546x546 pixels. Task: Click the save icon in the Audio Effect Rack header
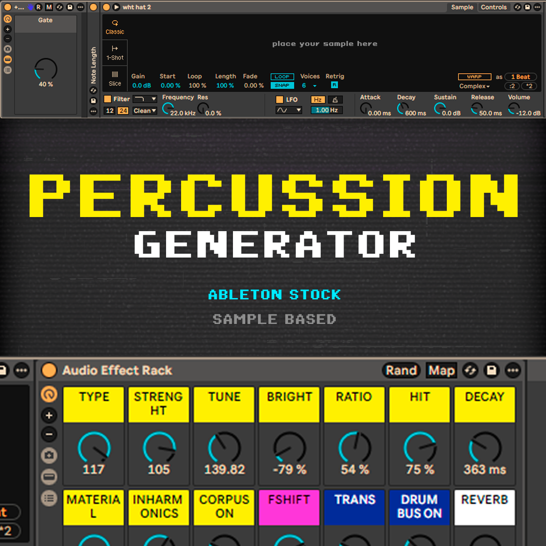491,370
